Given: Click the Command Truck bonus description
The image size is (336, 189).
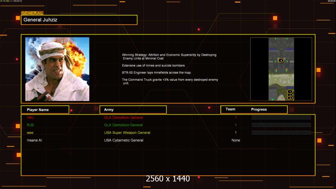Looking at the screenshot, I should pos(170,81).
